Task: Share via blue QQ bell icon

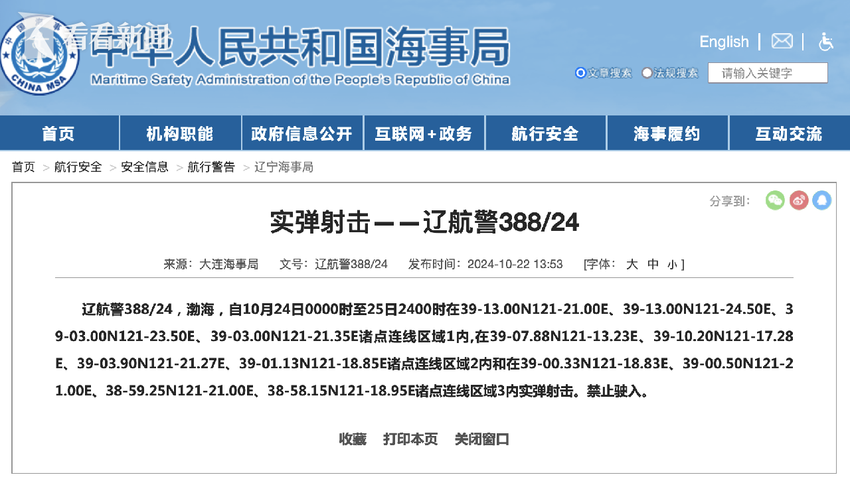Action: [821, 200]
